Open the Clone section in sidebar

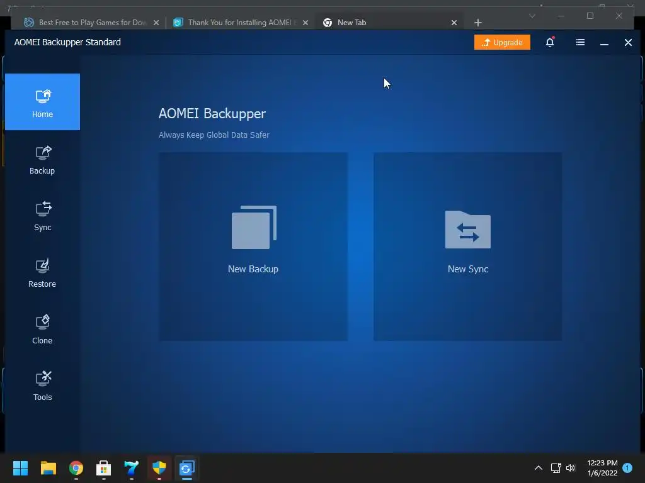(x=42, y=330)
